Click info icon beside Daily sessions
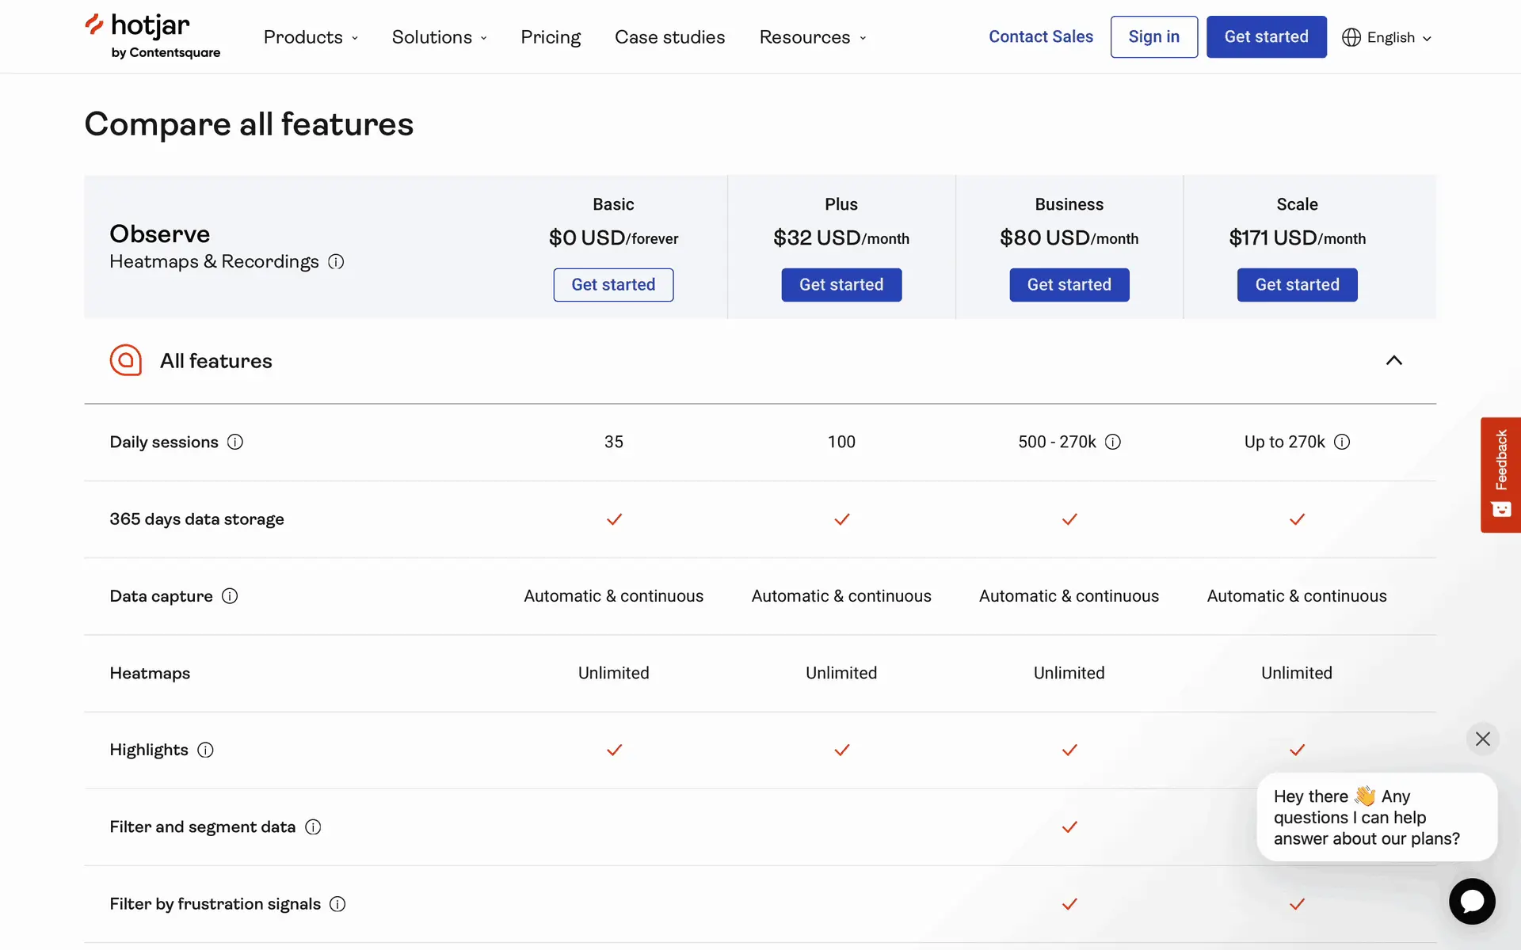Screen dimensions: 1521x950 click(x=235, y=442)
